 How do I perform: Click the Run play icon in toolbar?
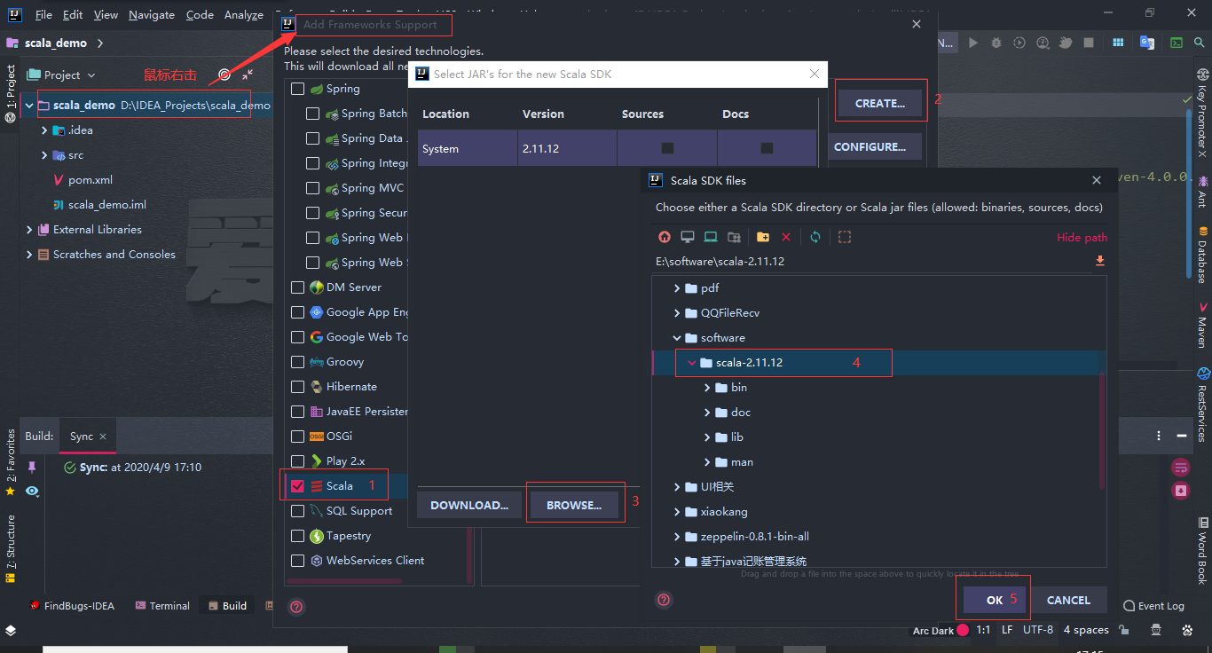[x=973, y=43]
